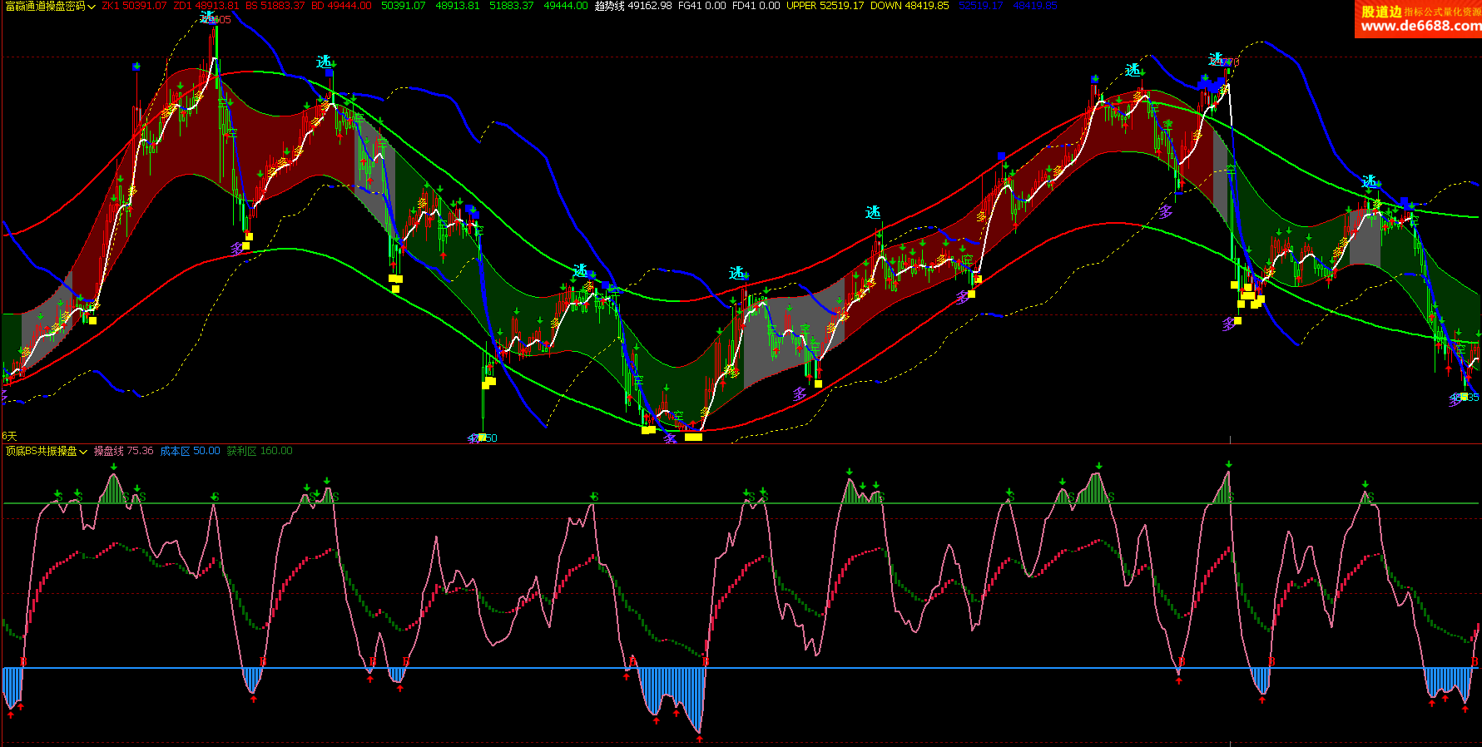
Task: Click the yellow UPPER 52519.17 label
Action: click(825, 6)
